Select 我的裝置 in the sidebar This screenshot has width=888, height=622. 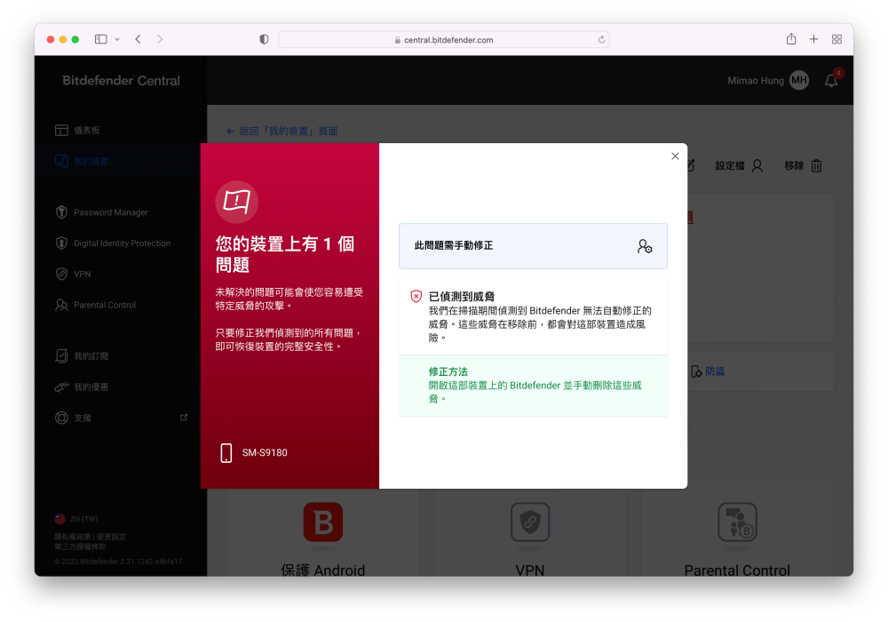tap(91, 161)
